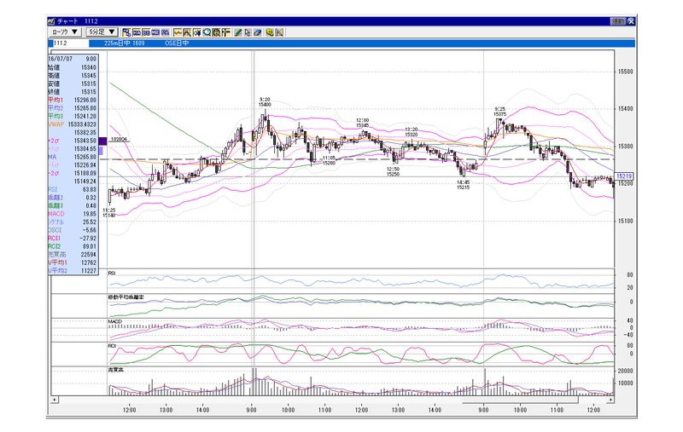The height and width of the screenshot is (432, 683).
Task: Open the 5分足 timeframe dropdown
Action: click(102, 32)
